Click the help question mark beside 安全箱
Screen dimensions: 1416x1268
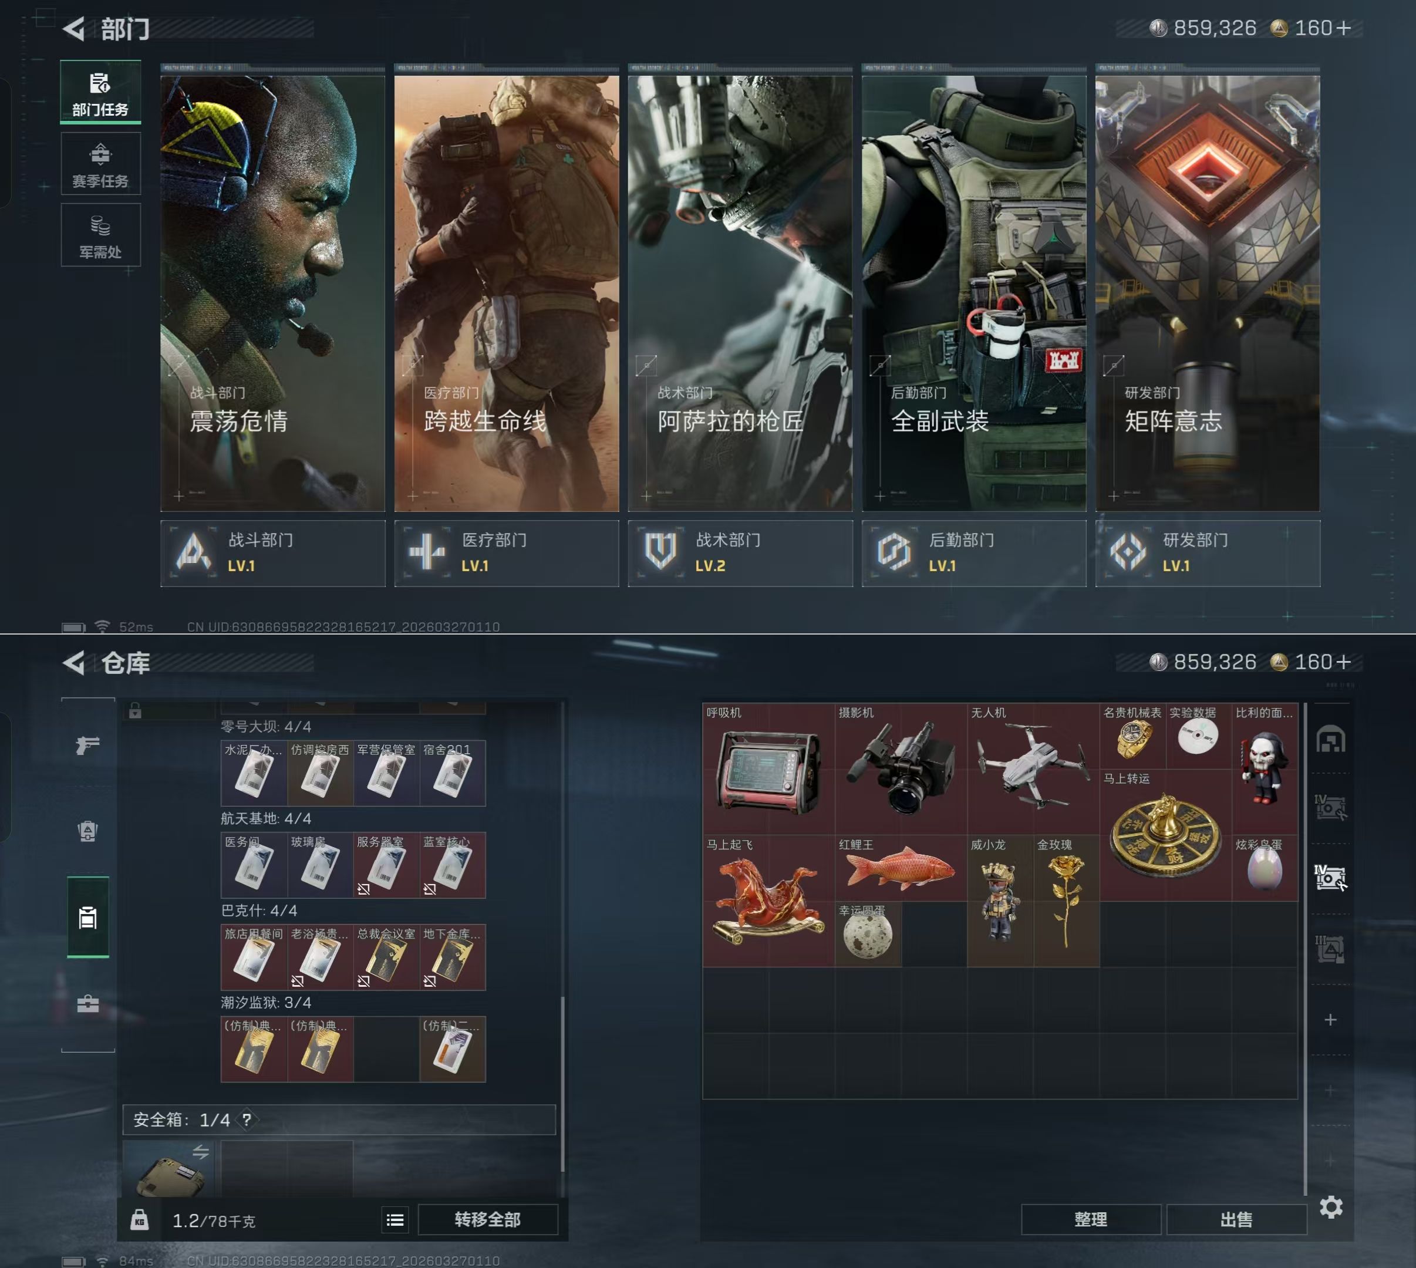coord(247,1119)
